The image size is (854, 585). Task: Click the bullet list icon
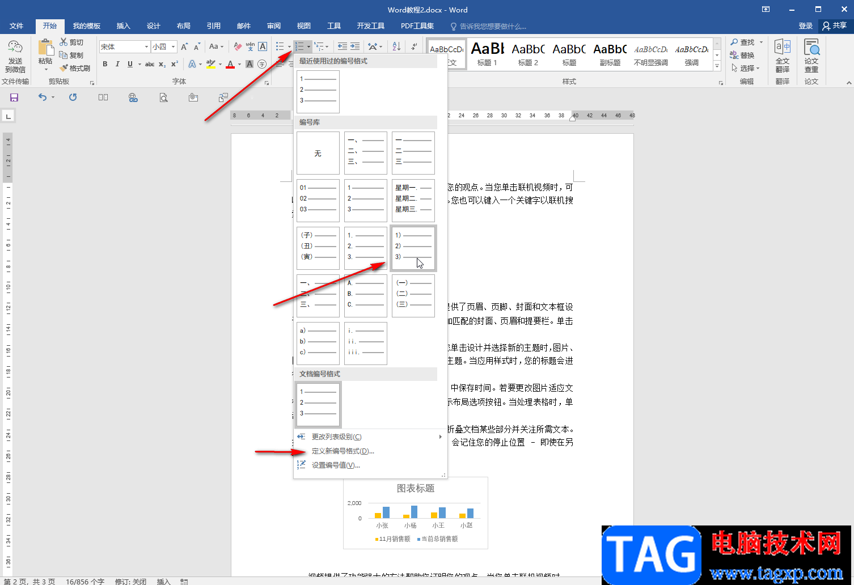[280, 46]
